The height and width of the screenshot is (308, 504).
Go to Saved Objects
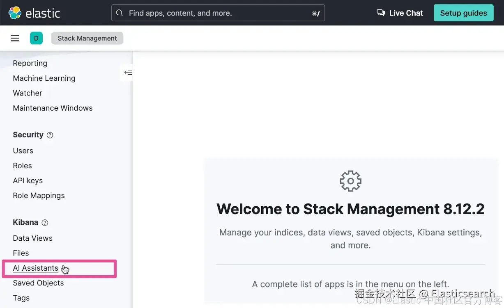click(38, 283)
